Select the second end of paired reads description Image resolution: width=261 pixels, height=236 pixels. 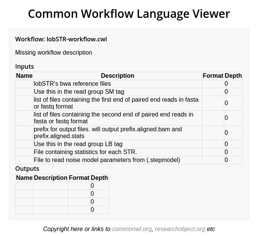coord(118,118)
